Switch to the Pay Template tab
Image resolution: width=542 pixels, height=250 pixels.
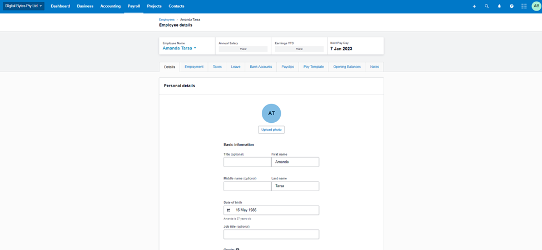point(314,67)
